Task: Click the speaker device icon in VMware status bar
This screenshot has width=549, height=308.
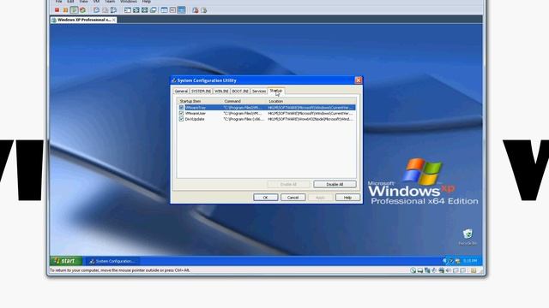Action: pyautogui.click(x=449, y=270)
